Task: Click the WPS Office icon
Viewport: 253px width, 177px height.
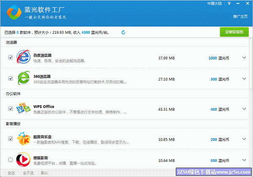Action: click(23, 108)
